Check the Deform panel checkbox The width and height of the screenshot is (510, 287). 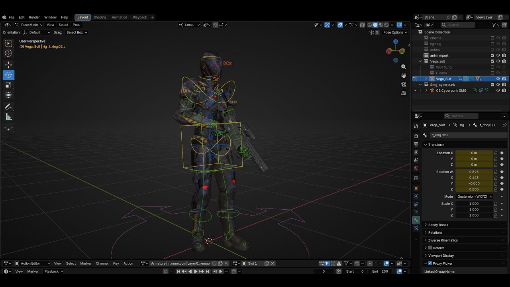pos(430,248)
